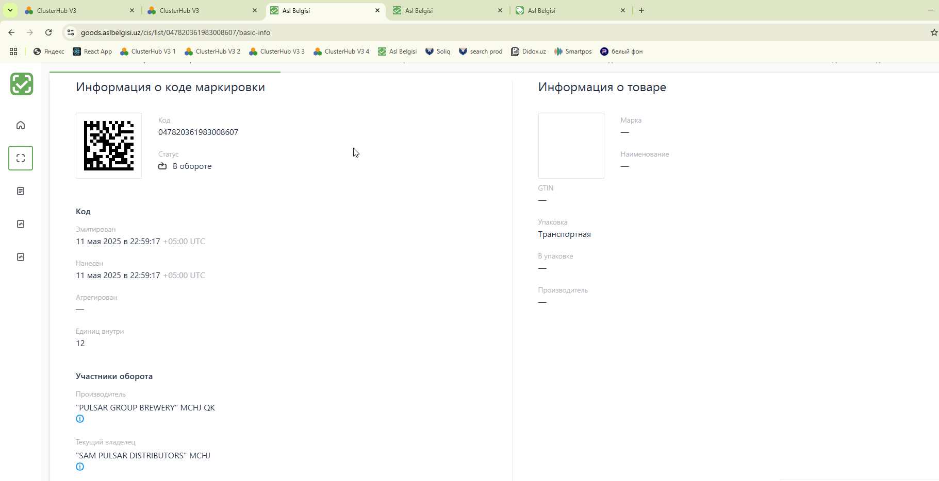
Task: Click the browser forward arrow
Action: click(x=30, y=32)
